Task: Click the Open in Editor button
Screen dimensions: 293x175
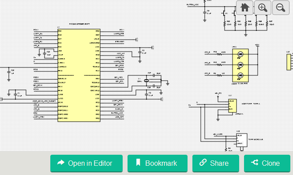Action: [86, 163]
